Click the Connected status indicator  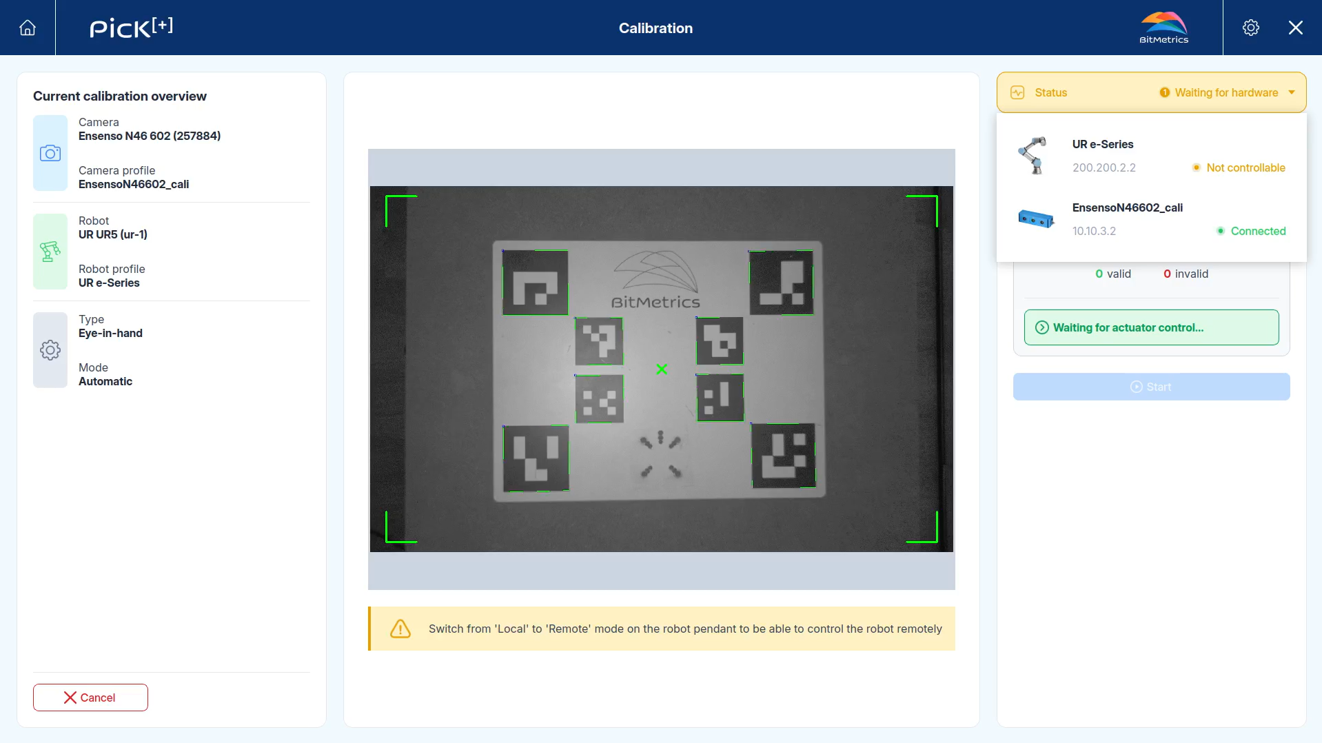[x=1251, y=231]
